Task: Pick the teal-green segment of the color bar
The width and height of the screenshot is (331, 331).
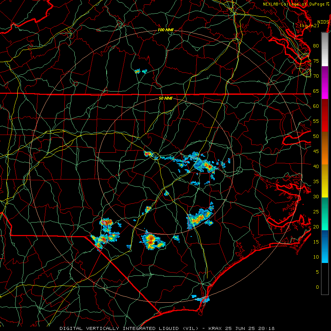Action: (x=325, y=214)
